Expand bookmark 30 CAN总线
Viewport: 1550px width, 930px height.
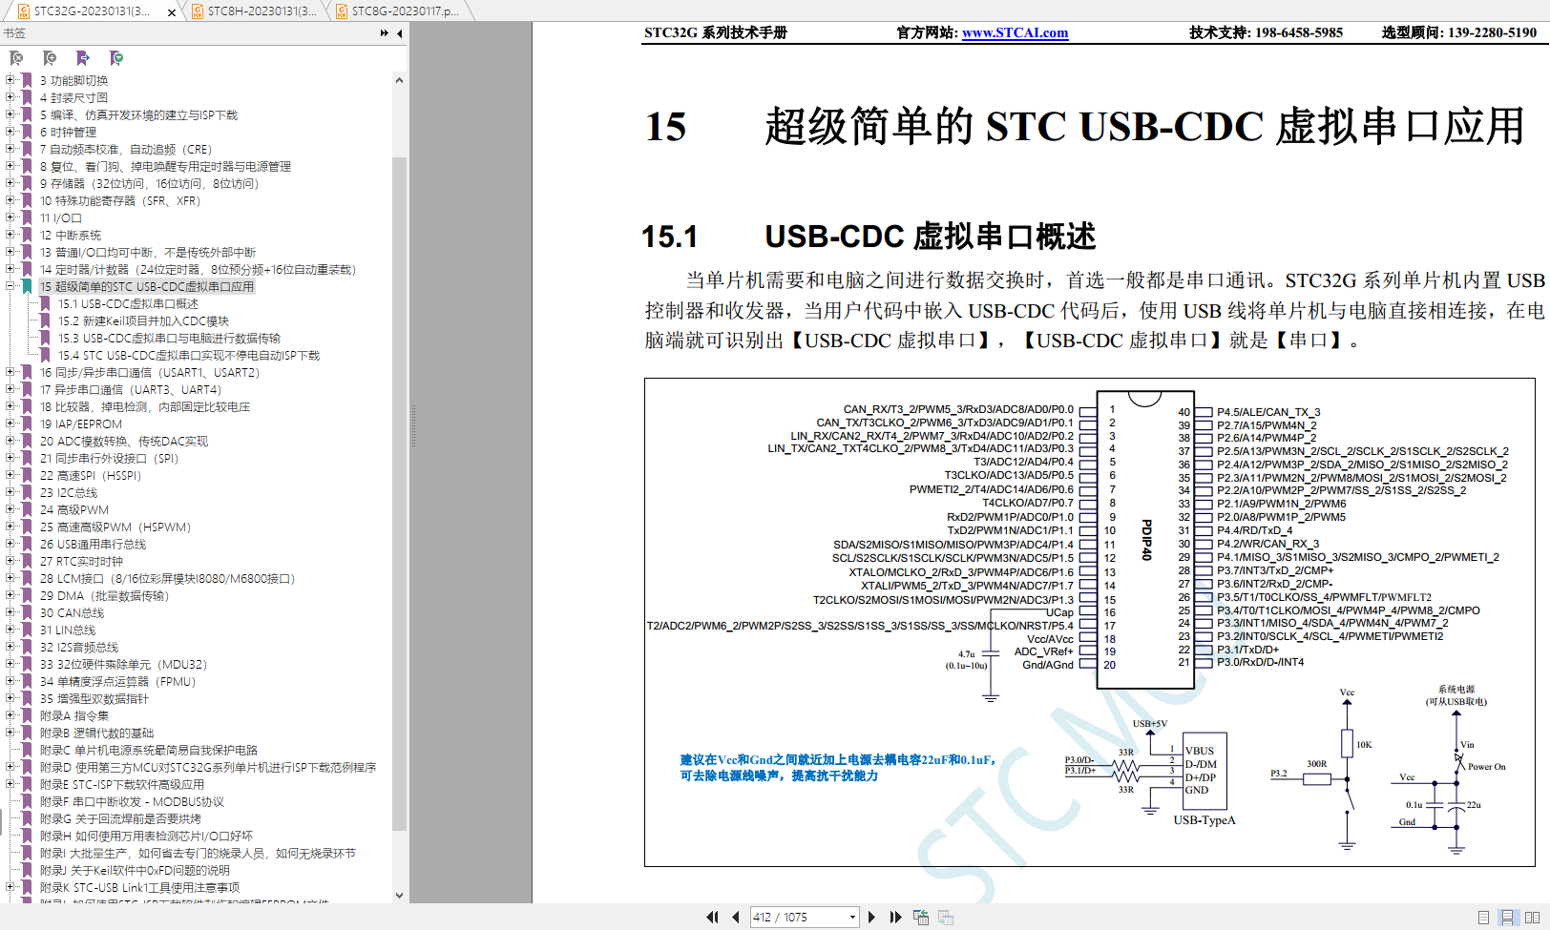10,612
